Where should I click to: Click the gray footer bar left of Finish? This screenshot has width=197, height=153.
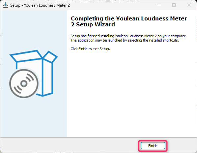tap(69, 145)
